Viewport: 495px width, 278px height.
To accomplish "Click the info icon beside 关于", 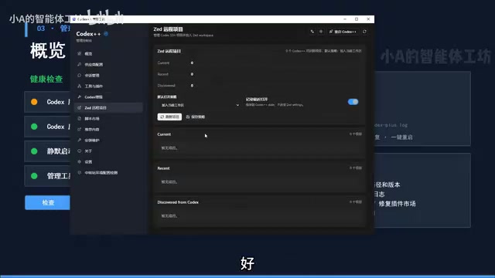I will 79,151.
